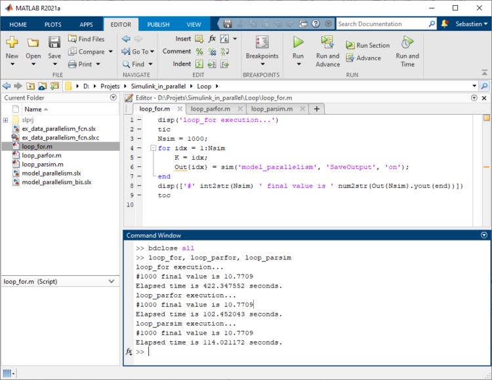Click Simulink_in_parallel in the address path

point(158,86)
